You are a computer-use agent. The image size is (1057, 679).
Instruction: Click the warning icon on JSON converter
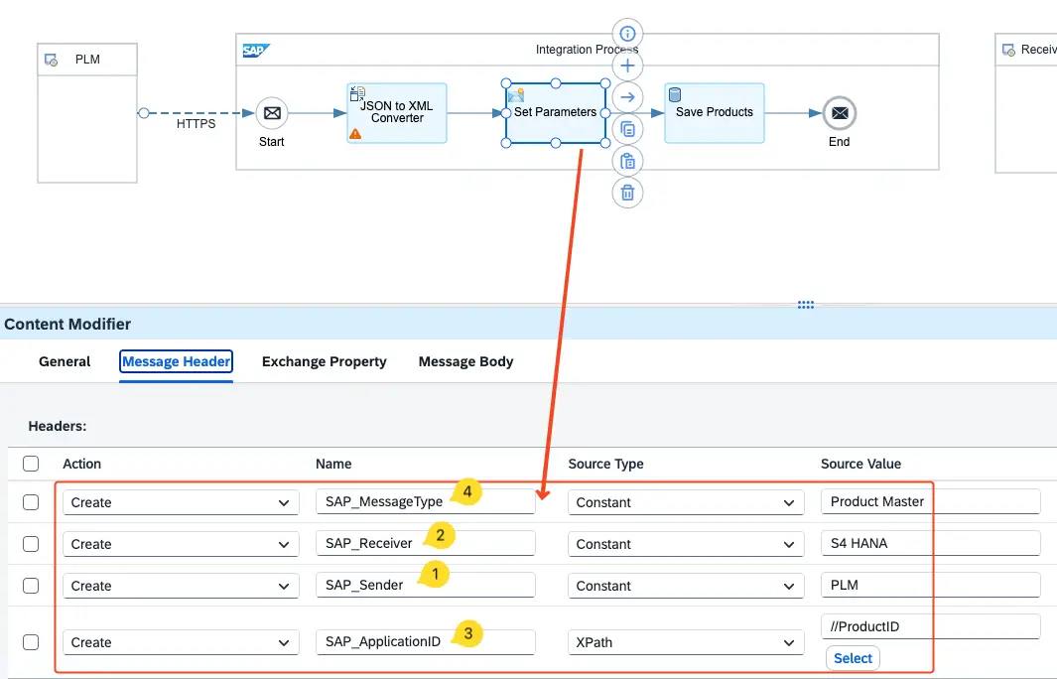tap(355, 133)
